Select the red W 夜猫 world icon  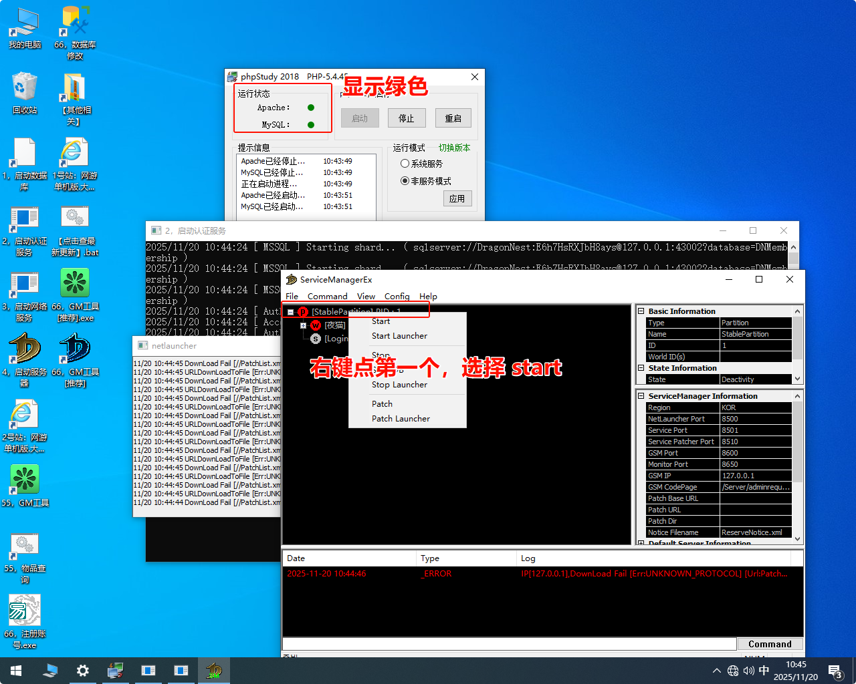click(316, 325)
